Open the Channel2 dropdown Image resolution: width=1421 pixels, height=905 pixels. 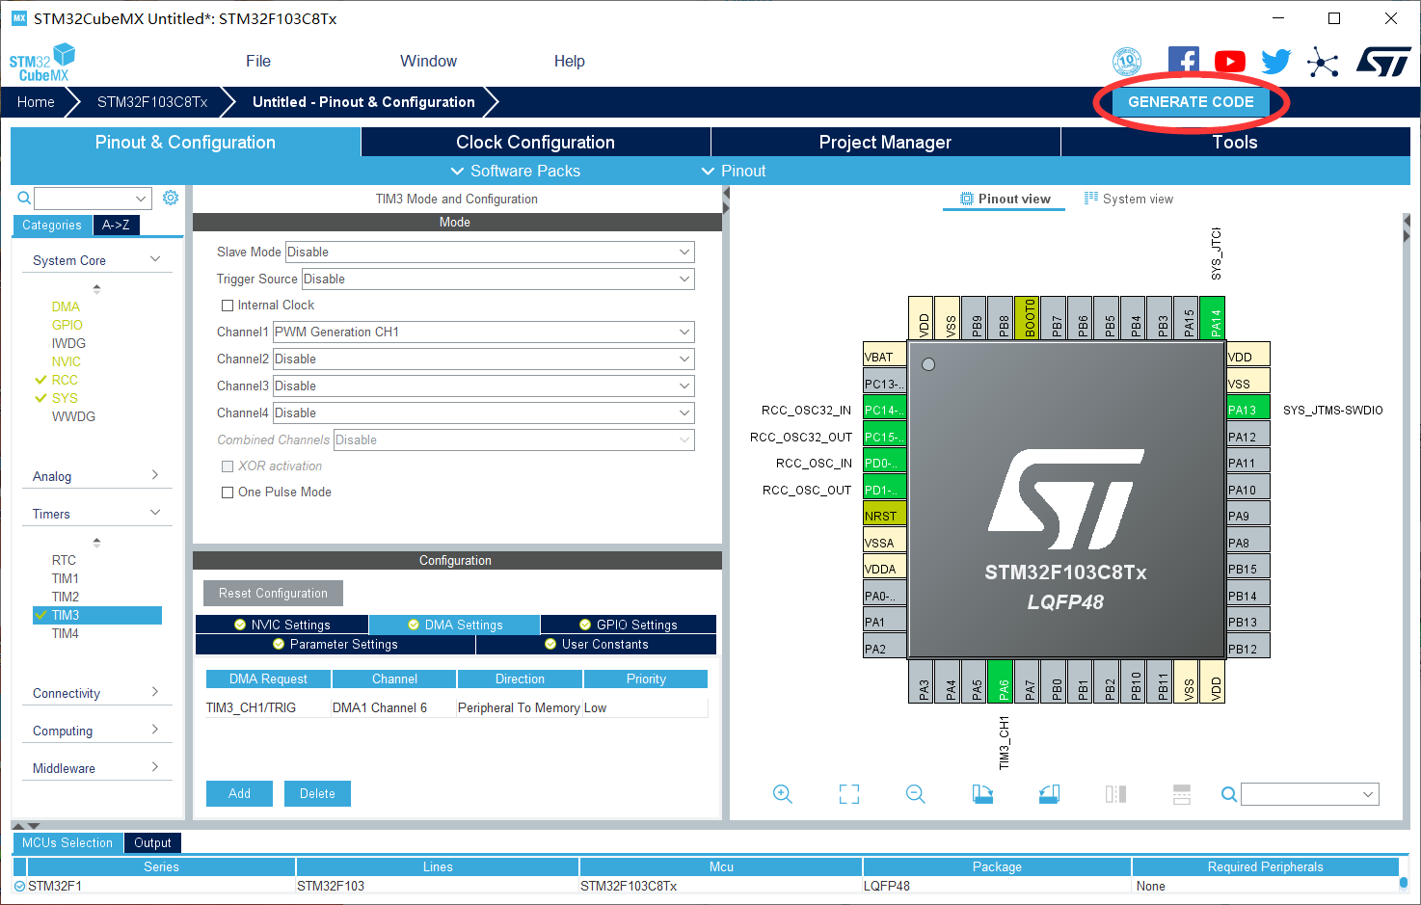click(484, 359)
